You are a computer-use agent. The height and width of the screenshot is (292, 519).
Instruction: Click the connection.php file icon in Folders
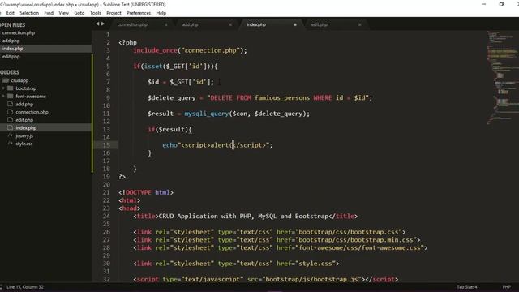pyautogui.click(x=11, y=112)
